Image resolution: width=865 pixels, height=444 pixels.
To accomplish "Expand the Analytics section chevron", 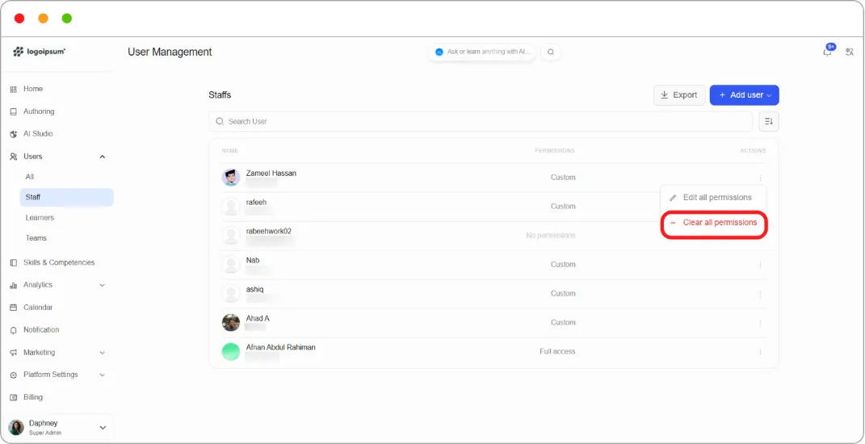I will tap(102, 285).
